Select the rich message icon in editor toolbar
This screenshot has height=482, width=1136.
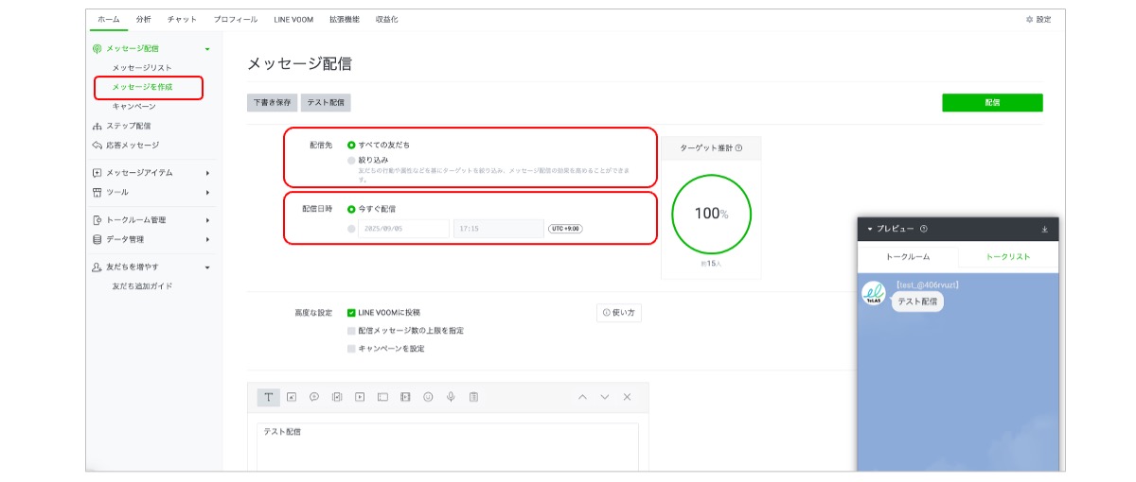(x=337, y=397)
